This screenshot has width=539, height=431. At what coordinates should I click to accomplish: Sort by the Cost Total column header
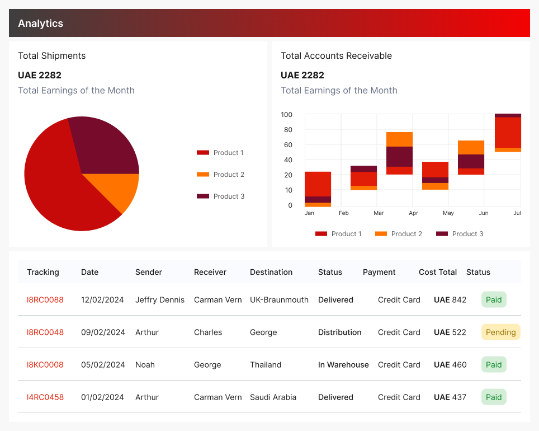(438, 272)
